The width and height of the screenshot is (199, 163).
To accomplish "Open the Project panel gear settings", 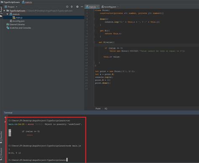I will [x=77, y=7].
